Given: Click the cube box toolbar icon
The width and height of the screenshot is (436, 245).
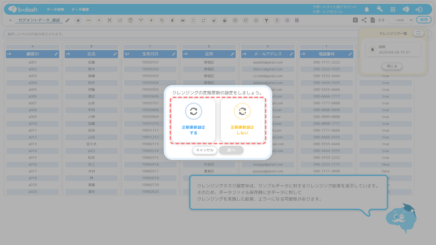Looking at the screenshot, I should tap(224, 20).
